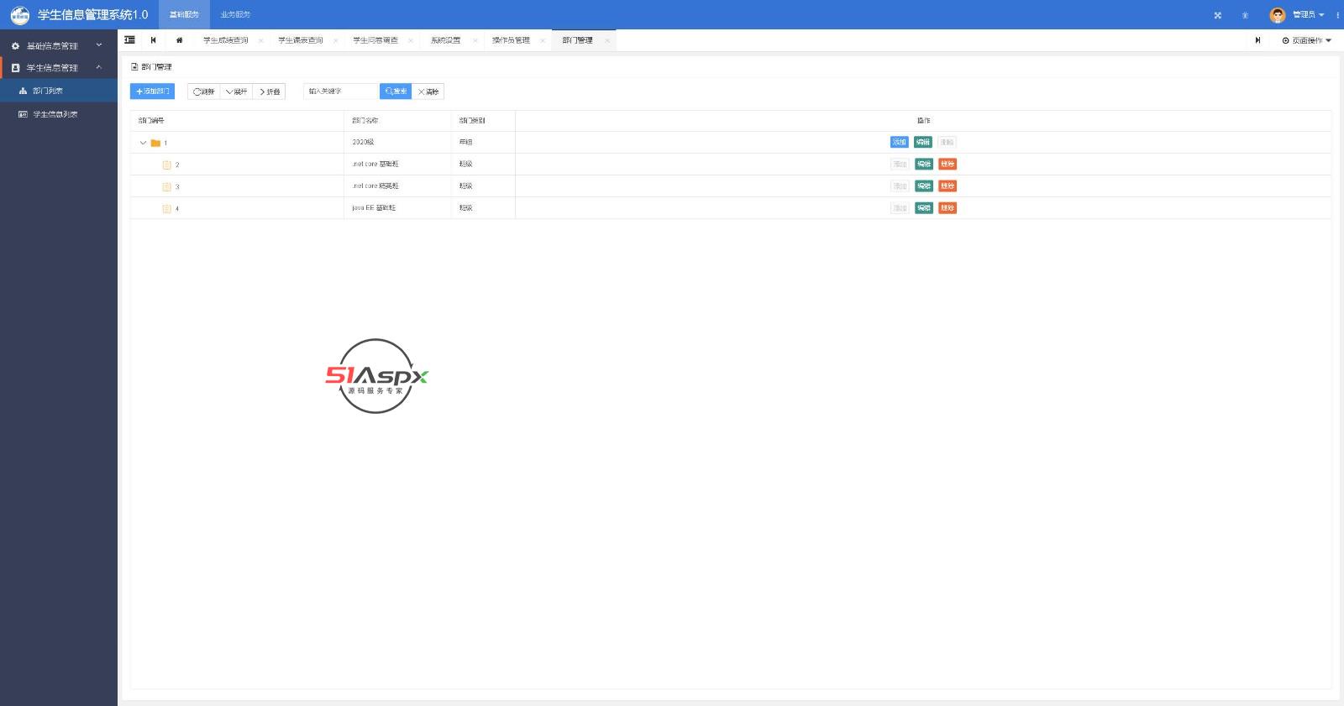Click 编辑 in the .net core 基础班 row
The image size is (1344, 706).
[x=924, y=164]
